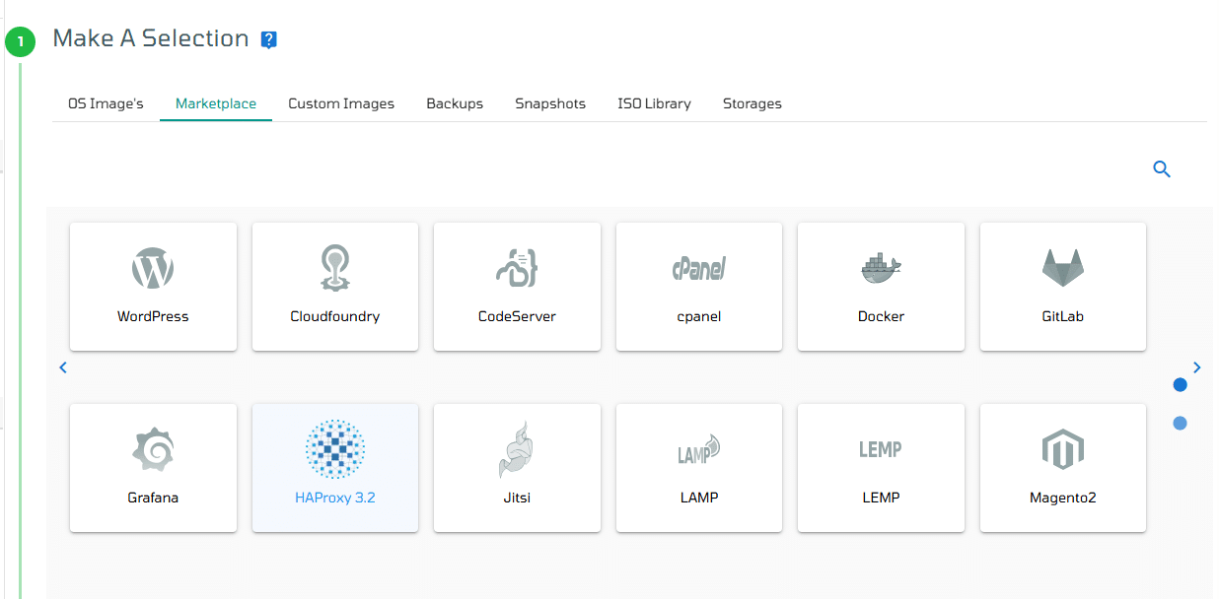This screenshot has height=599, width=1219.
Task: Open the blue help question icon
Action: (x=269, y=39)
